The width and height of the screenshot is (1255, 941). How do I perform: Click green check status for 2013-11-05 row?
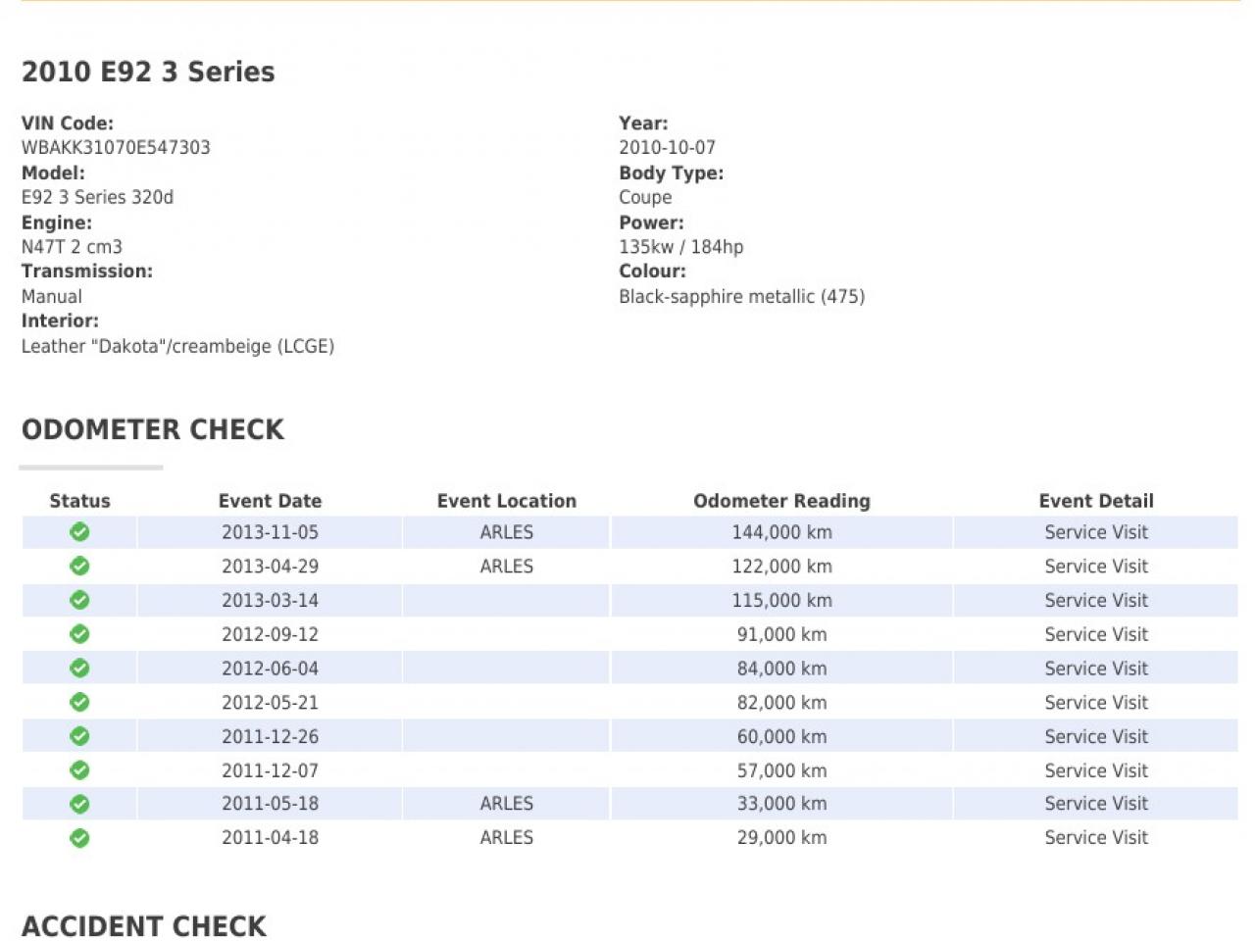[x=79, y=532]
